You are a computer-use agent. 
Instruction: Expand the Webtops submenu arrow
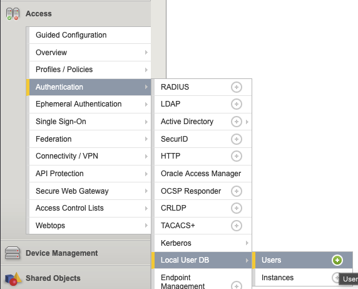pos(146,226)
